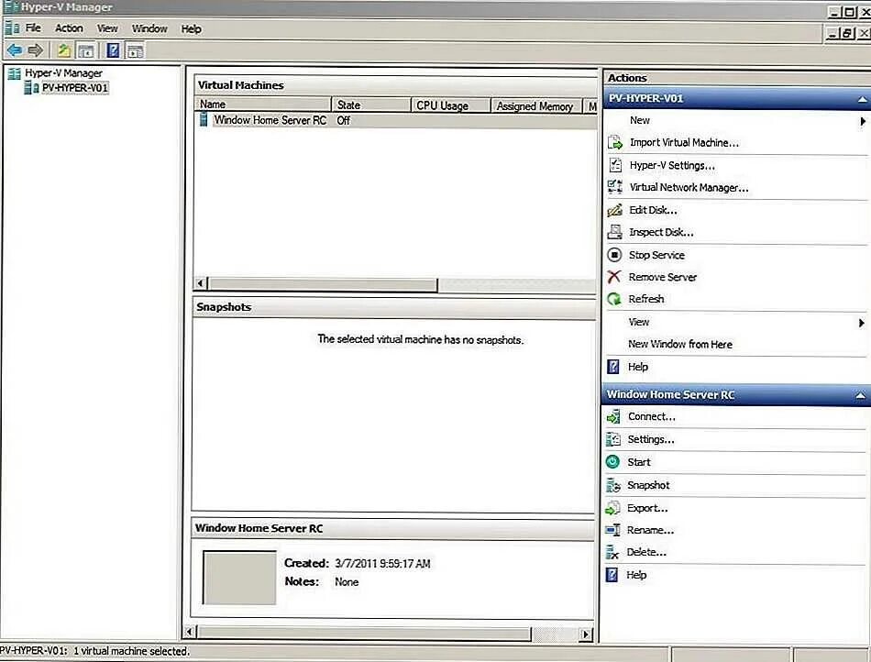The width and height of the screenshot is (871, 662).
Task: Click right arrow of bottom horizontal scrollbar
Action: (x=586, y=634)
